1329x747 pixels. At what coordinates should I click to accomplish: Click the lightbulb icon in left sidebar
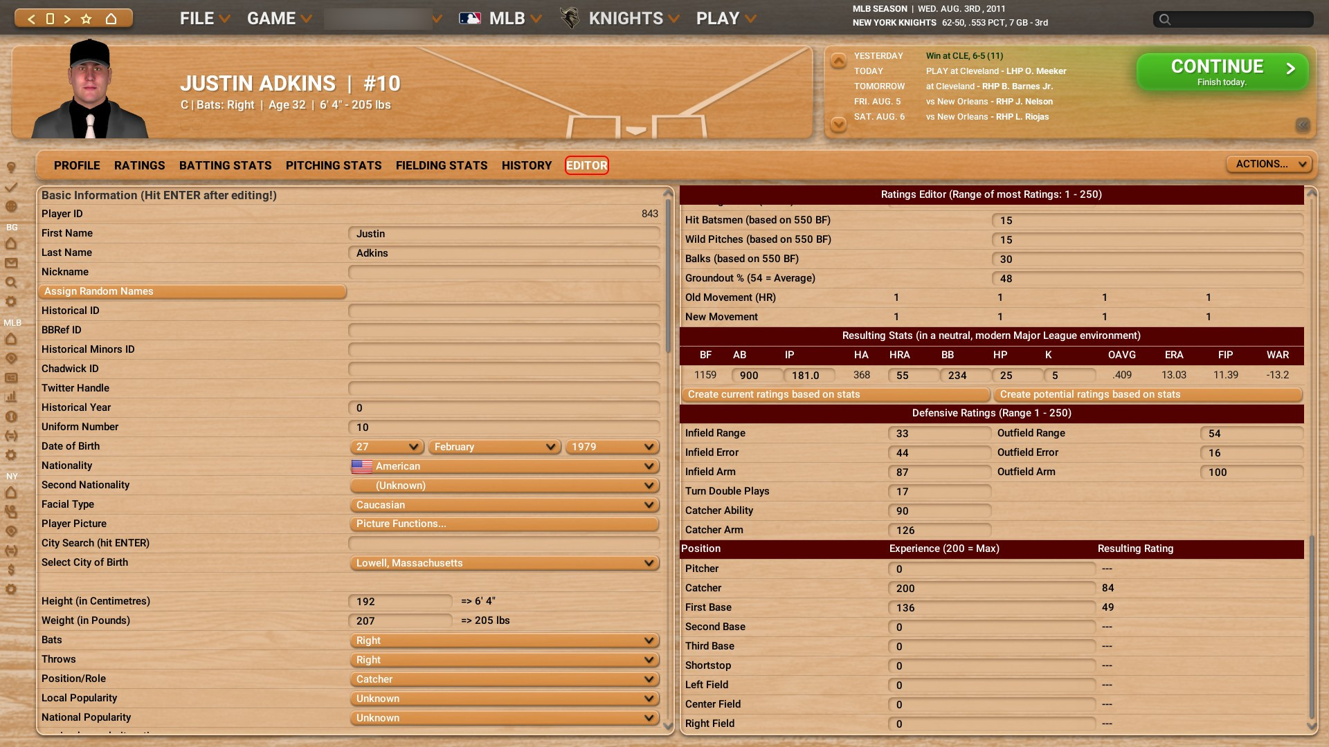tap(11, 167)
